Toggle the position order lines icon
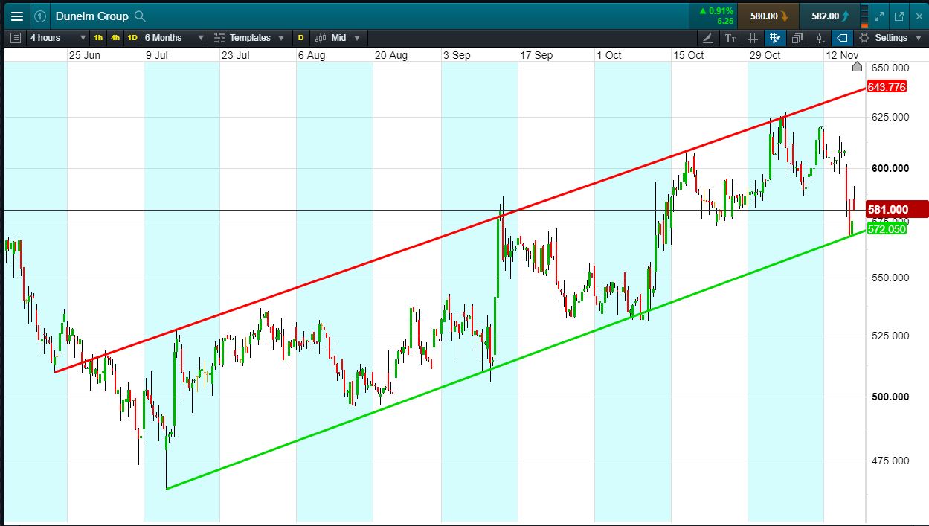This screenshot has height=526, width=929. [x=820, y=38]
